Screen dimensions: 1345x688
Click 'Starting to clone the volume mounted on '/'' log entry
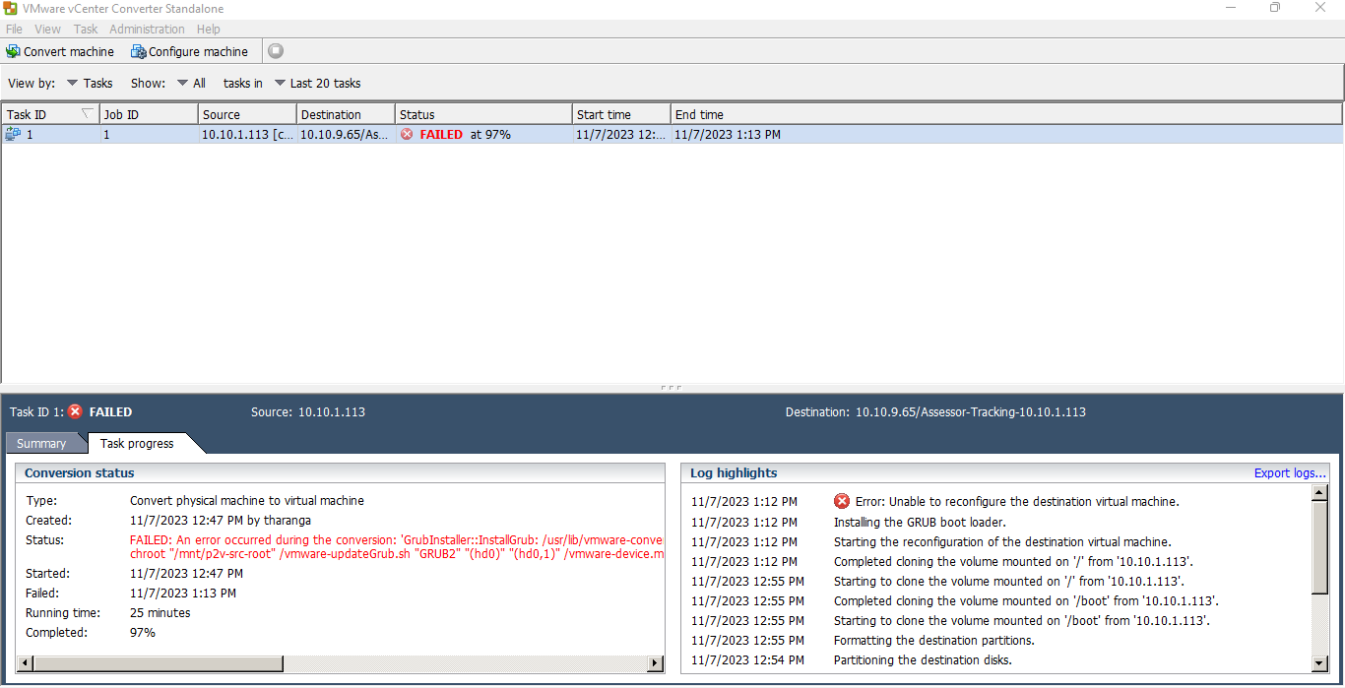coord(1008,581)
